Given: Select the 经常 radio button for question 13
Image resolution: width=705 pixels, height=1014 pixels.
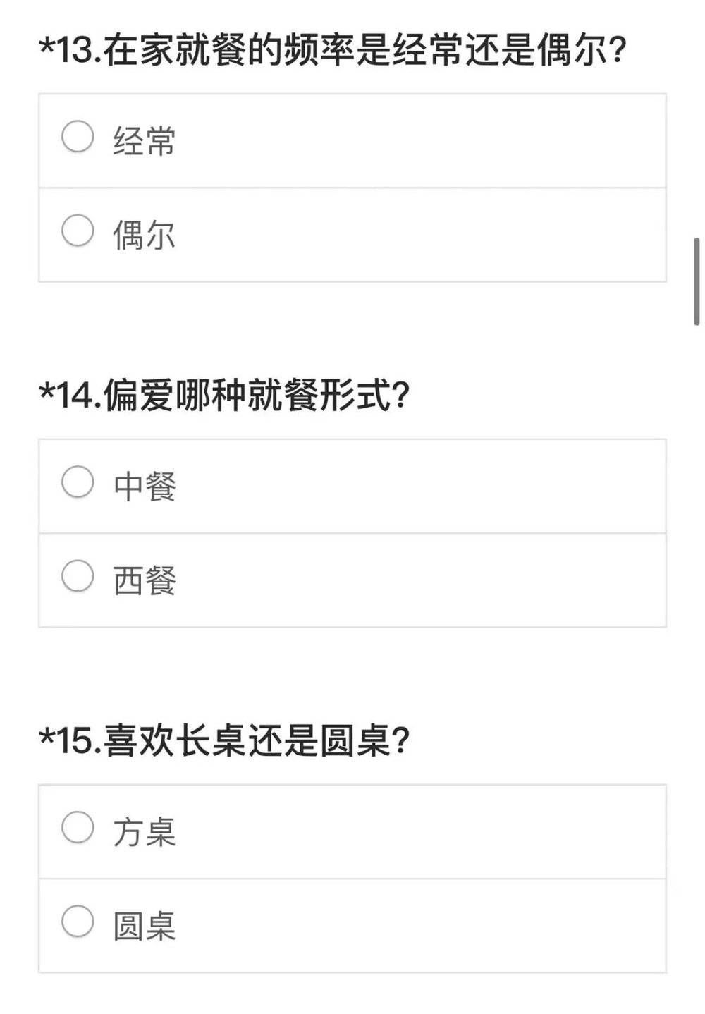Looking at the screenshot, I should (78, 136).
